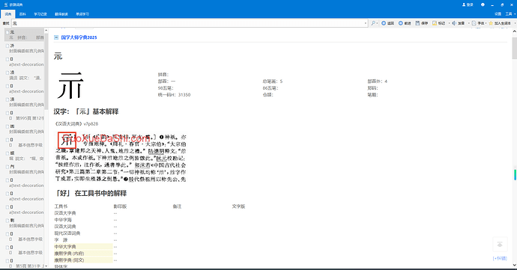Expand the 加入生词本 dropdown arrow
Viewport: 517px width, 270px height.
click(514, 23)
